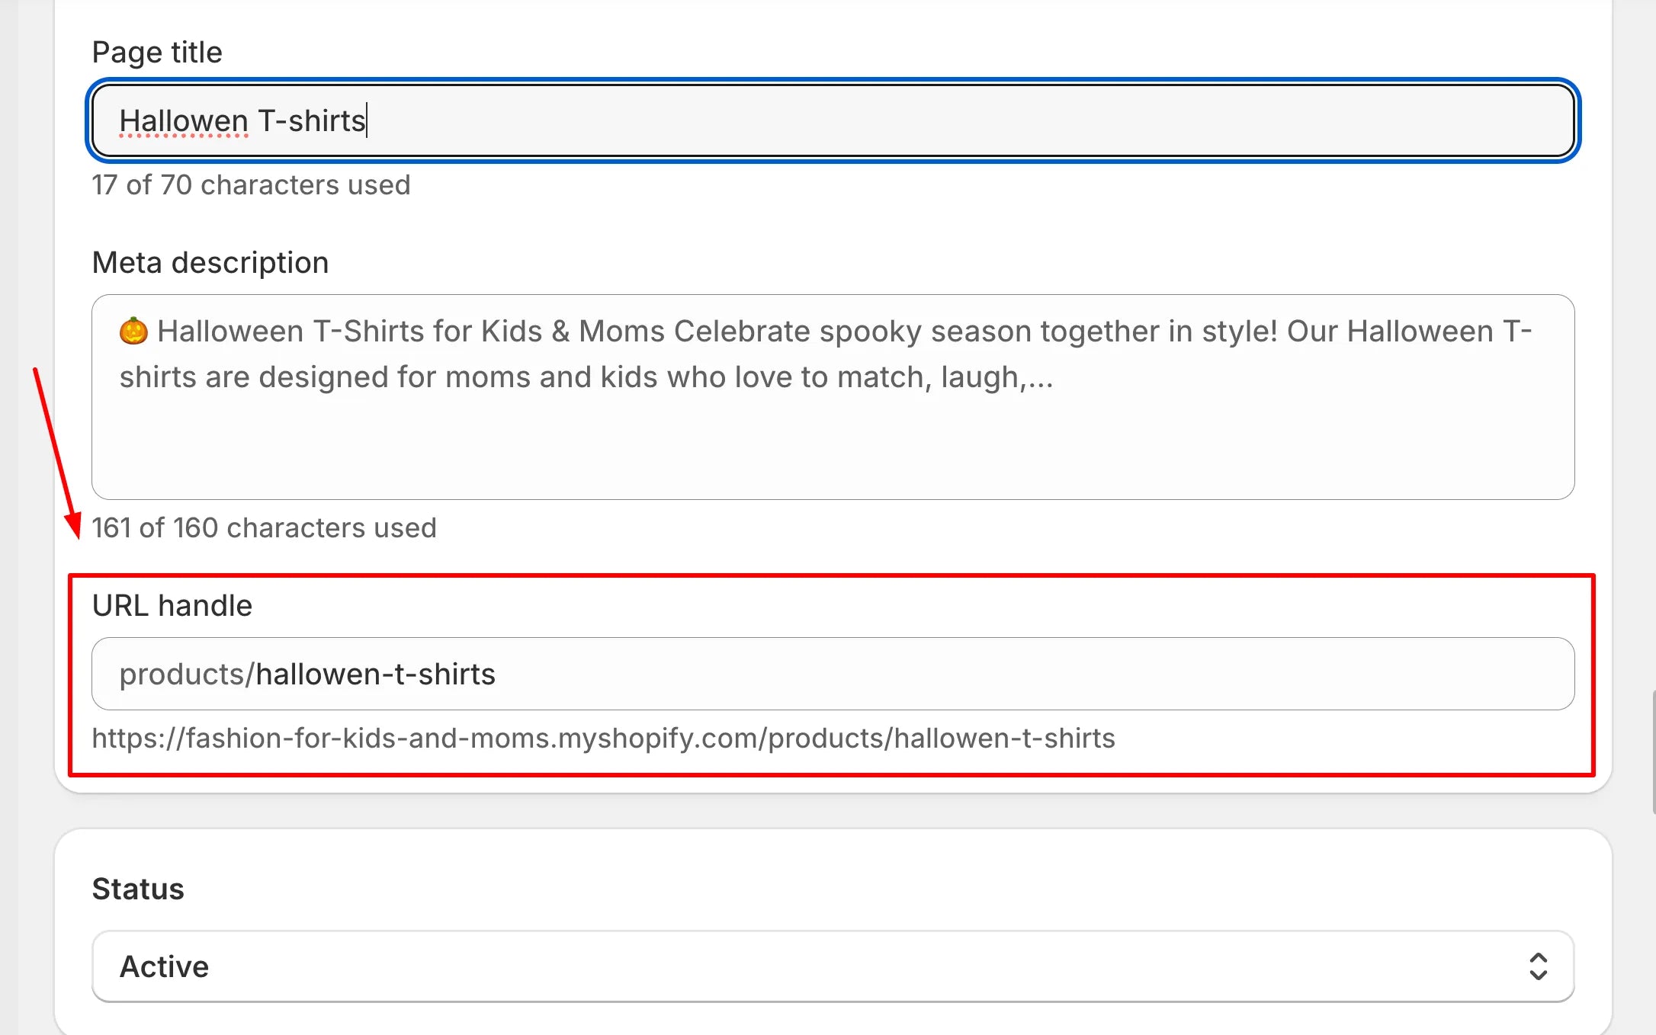
Task: Click the "161 of 160 characters used" counter
Action: pyautogui.click(x=264, y=528)
